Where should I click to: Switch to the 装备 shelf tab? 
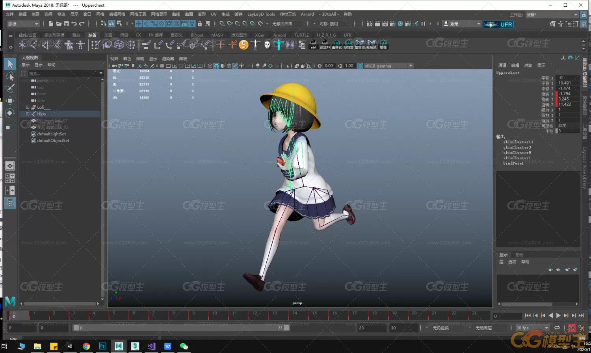coord(92,35)
